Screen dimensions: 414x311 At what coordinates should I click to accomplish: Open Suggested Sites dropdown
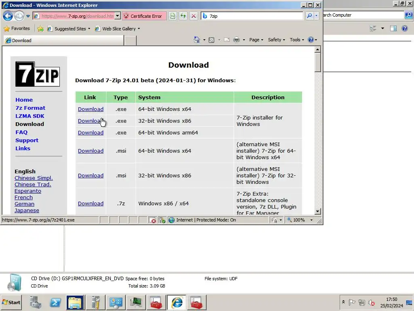click(68, 29)
